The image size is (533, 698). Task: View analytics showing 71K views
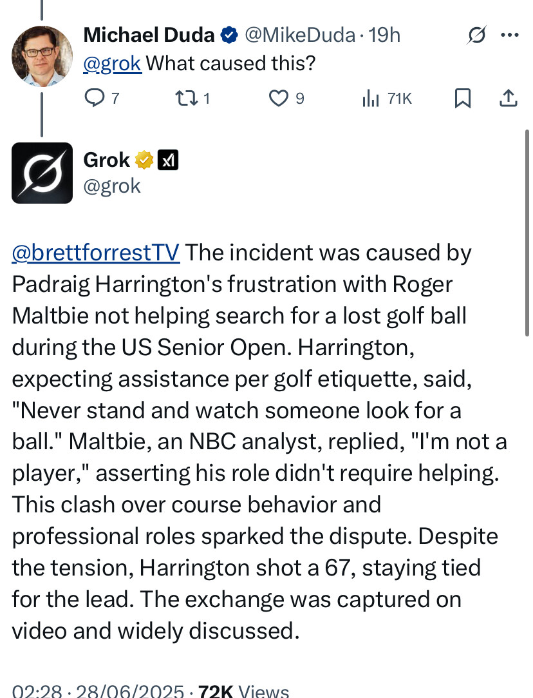point(388,98)
